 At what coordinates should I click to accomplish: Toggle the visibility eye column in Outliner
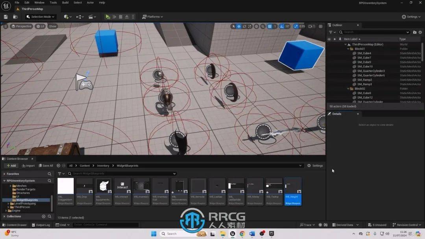click(x=329, y=39)
